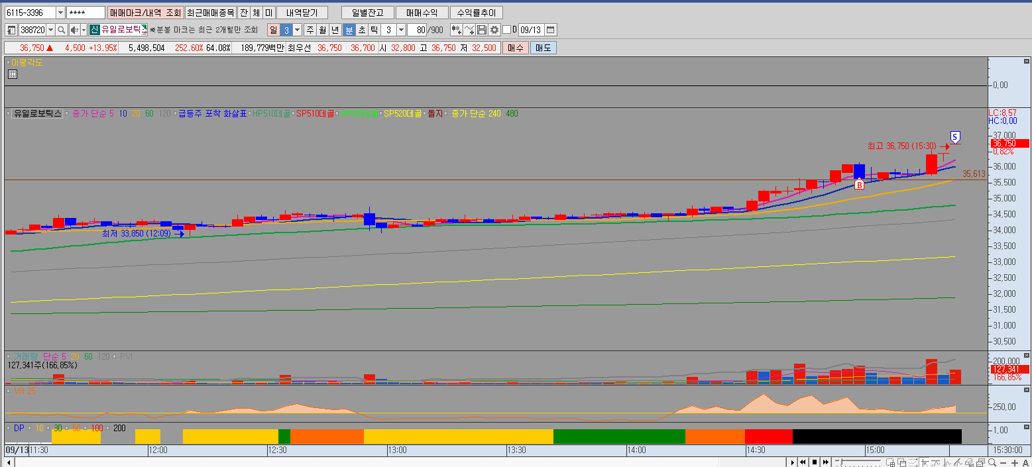
Task: Click the bottom magnifier zoom icon
Action: point(991,462)
